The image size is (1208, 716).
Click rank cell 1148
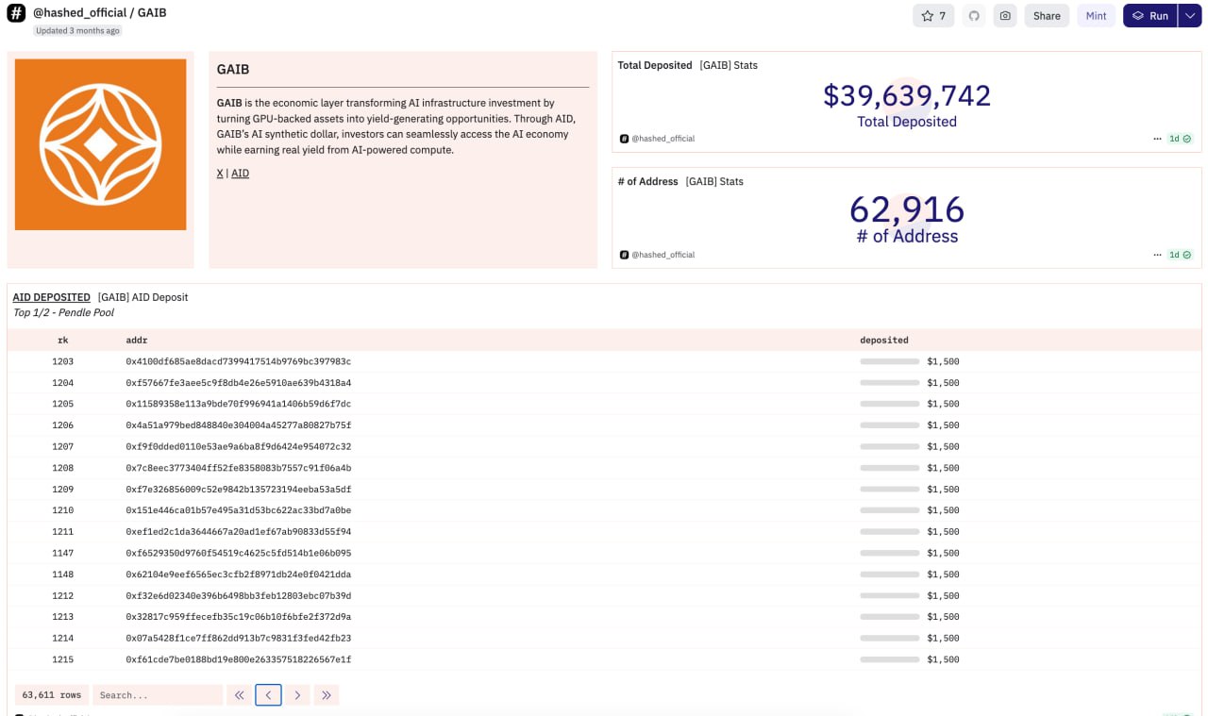click(63, 574)
